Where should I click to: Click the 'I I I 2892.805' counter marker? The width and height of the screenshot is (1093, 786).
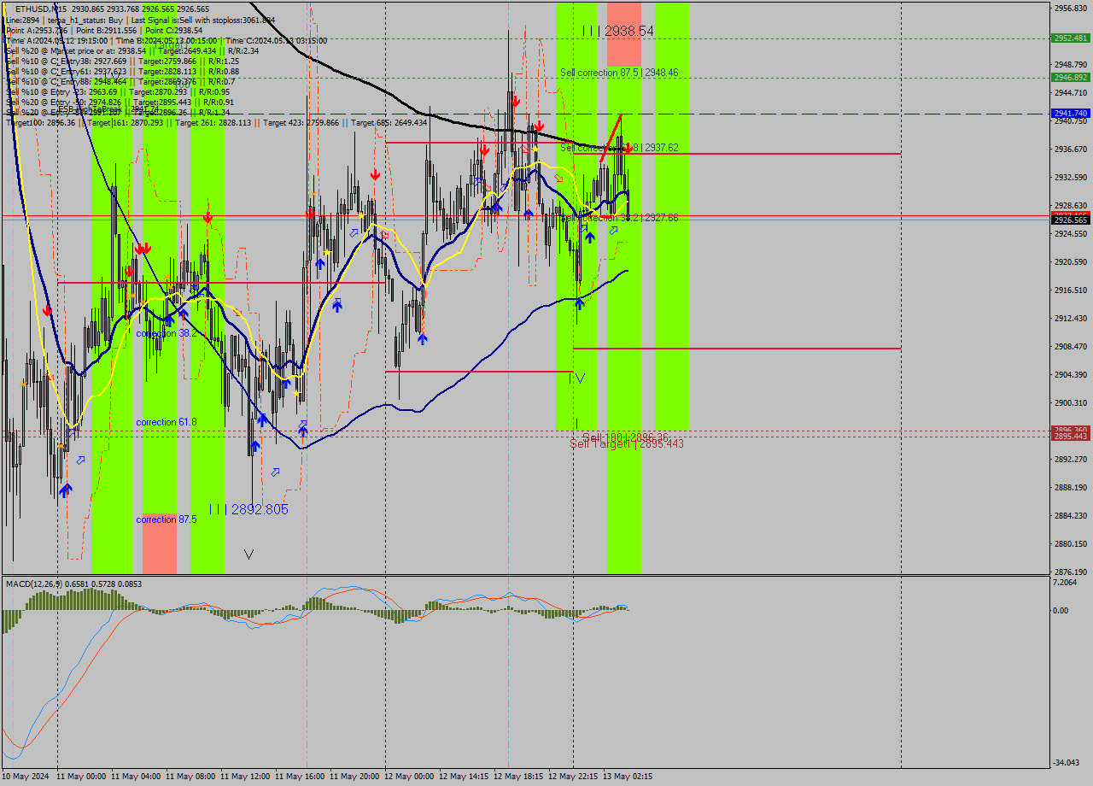[x=248, y=508]
